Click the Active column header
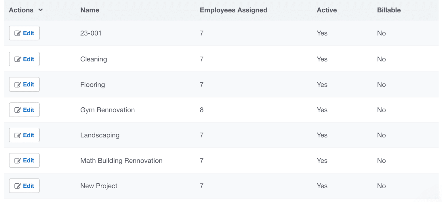The height and width of the screenshot is (202, 442). (x=327, y=10)
